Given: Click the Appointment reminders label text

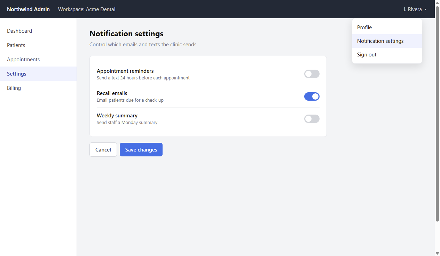Looking at the screenshot, I should [x=125, y=71].
